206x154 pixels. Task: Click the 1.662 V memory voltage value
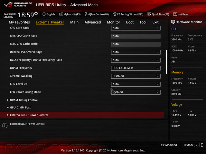tap(192, 83)
